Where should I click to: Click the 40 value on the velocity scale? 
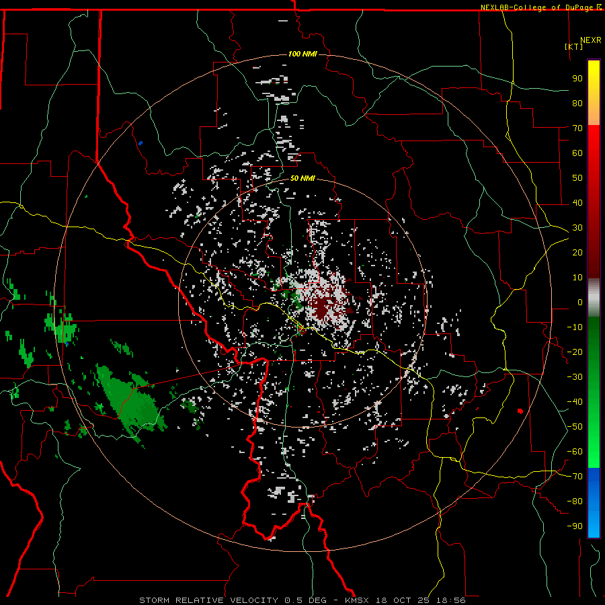click(577, 202)
